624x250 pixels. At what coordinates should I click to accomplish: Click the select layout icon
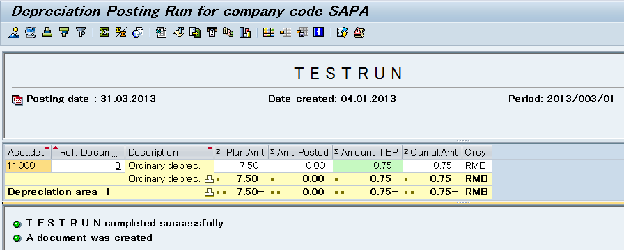(286, 33)
